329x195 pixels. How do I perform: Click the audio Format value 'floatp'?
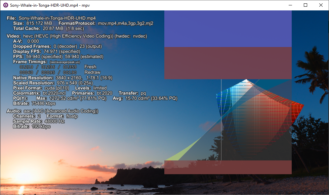point(72,116)
